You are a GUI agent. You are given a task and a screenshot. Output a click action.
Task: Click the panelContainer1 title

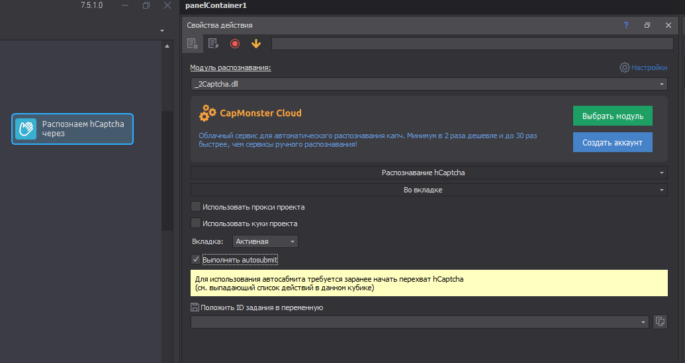tap(216, 6)
